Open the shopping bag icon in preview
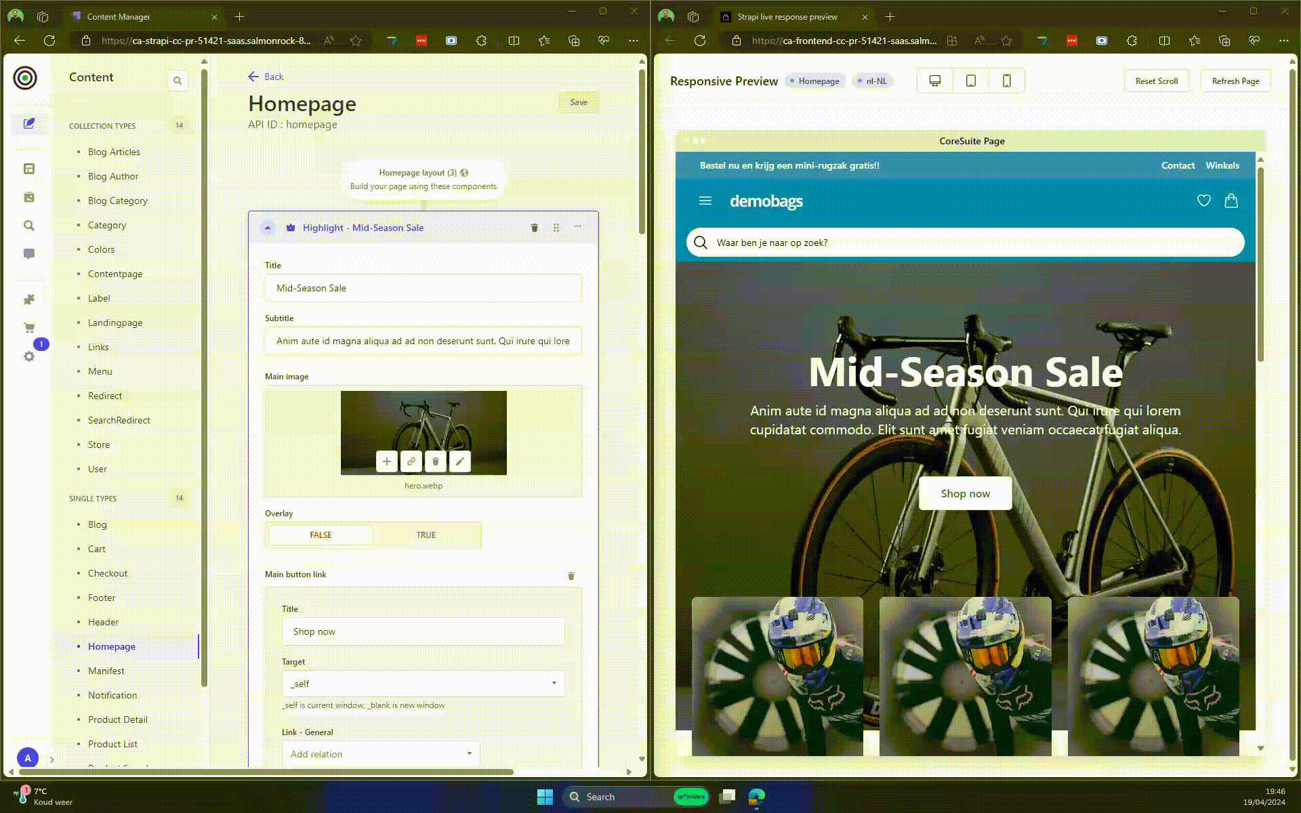1301x813 pixels. tap(1231, 201)
